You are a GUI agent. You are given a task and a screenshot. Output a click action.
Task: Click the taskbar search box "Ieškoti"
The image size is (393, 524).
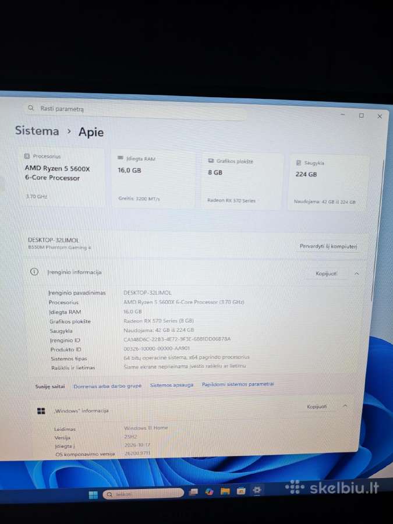(143, 494)
